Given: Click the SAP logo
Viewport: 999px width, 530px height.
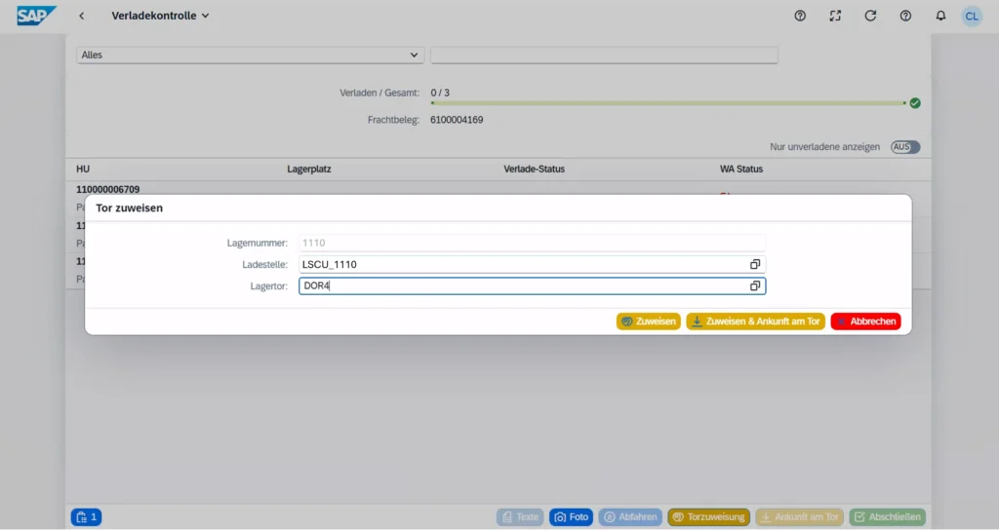Looking at the screenshot, I should coord(36,16).
